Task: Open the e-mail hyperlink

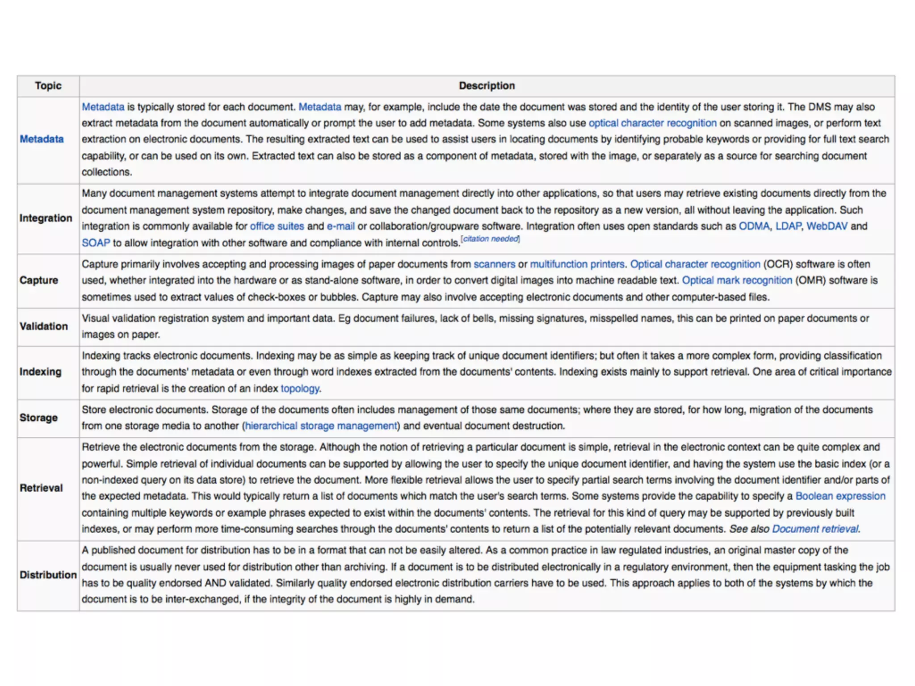Action: 340,226
